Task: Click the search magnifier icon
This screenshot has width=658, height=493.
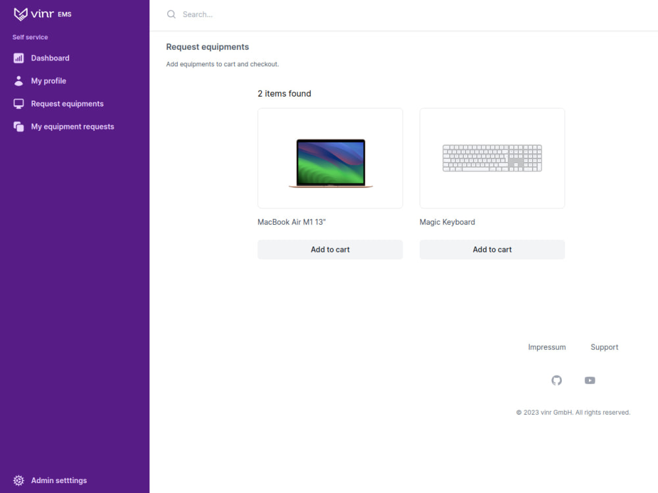Action: pos(171,14)
